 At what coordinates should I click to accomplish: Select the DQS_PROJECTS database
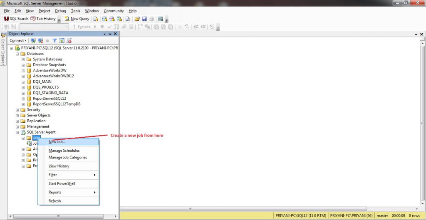click(46, 87)
